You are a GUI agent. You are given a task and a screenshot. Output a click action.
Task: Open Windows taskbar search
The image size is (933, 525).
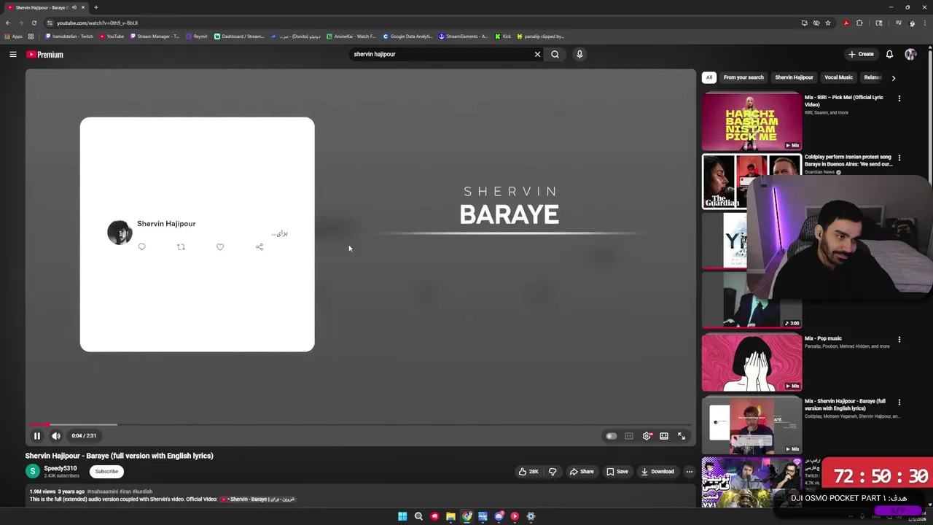tap(418, 516)
